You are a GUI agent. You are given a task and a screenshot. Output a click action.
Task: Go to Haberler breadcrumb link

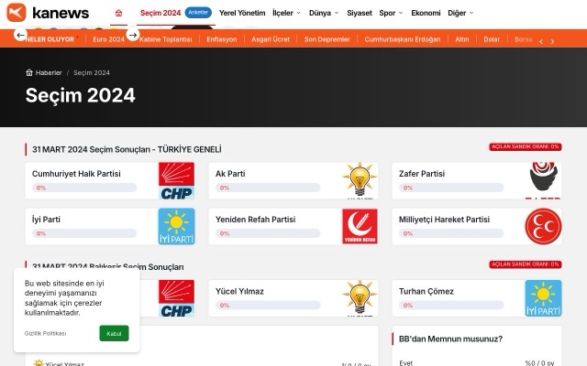[x=49, y=72]
